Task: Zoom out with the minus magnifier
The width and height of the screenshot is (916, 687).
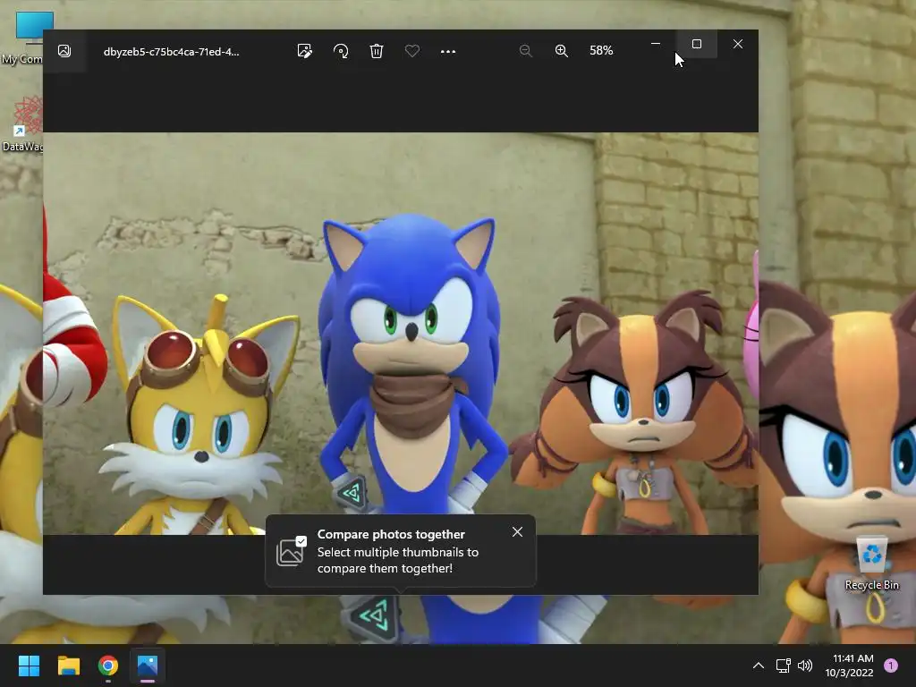Action: [525, 51]
